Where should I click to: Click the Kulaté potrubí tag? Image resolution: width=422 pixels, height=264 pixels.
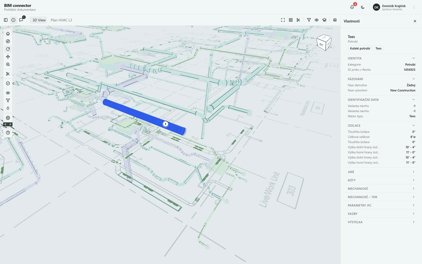tap(360, 48)
